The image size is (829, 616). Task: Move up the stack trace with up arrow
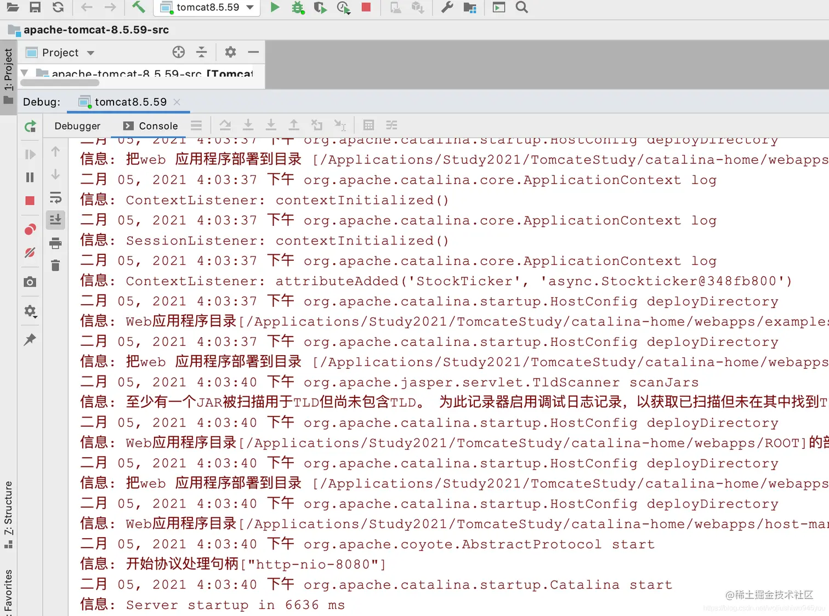point(55,152)
